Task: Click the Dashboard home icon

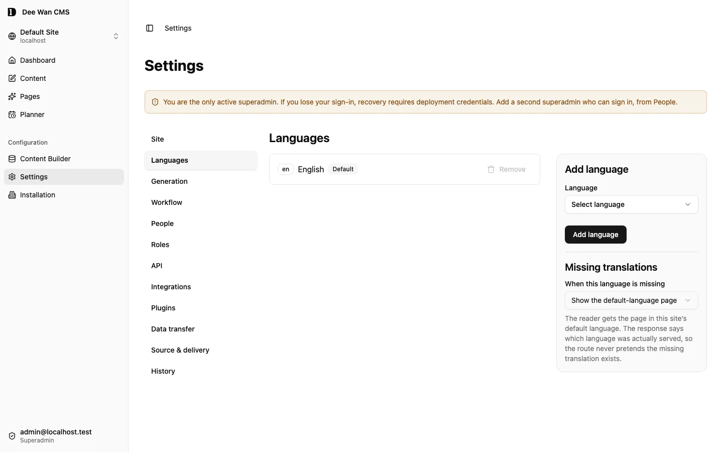Action: coord(12,60)
